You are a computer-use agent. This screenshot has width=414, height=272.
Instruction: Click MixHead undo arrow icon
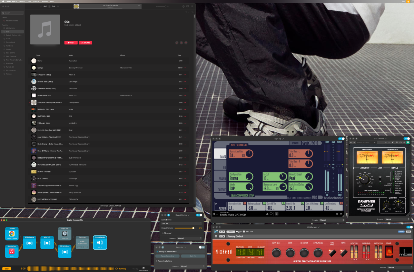click(x=237, y=231)
